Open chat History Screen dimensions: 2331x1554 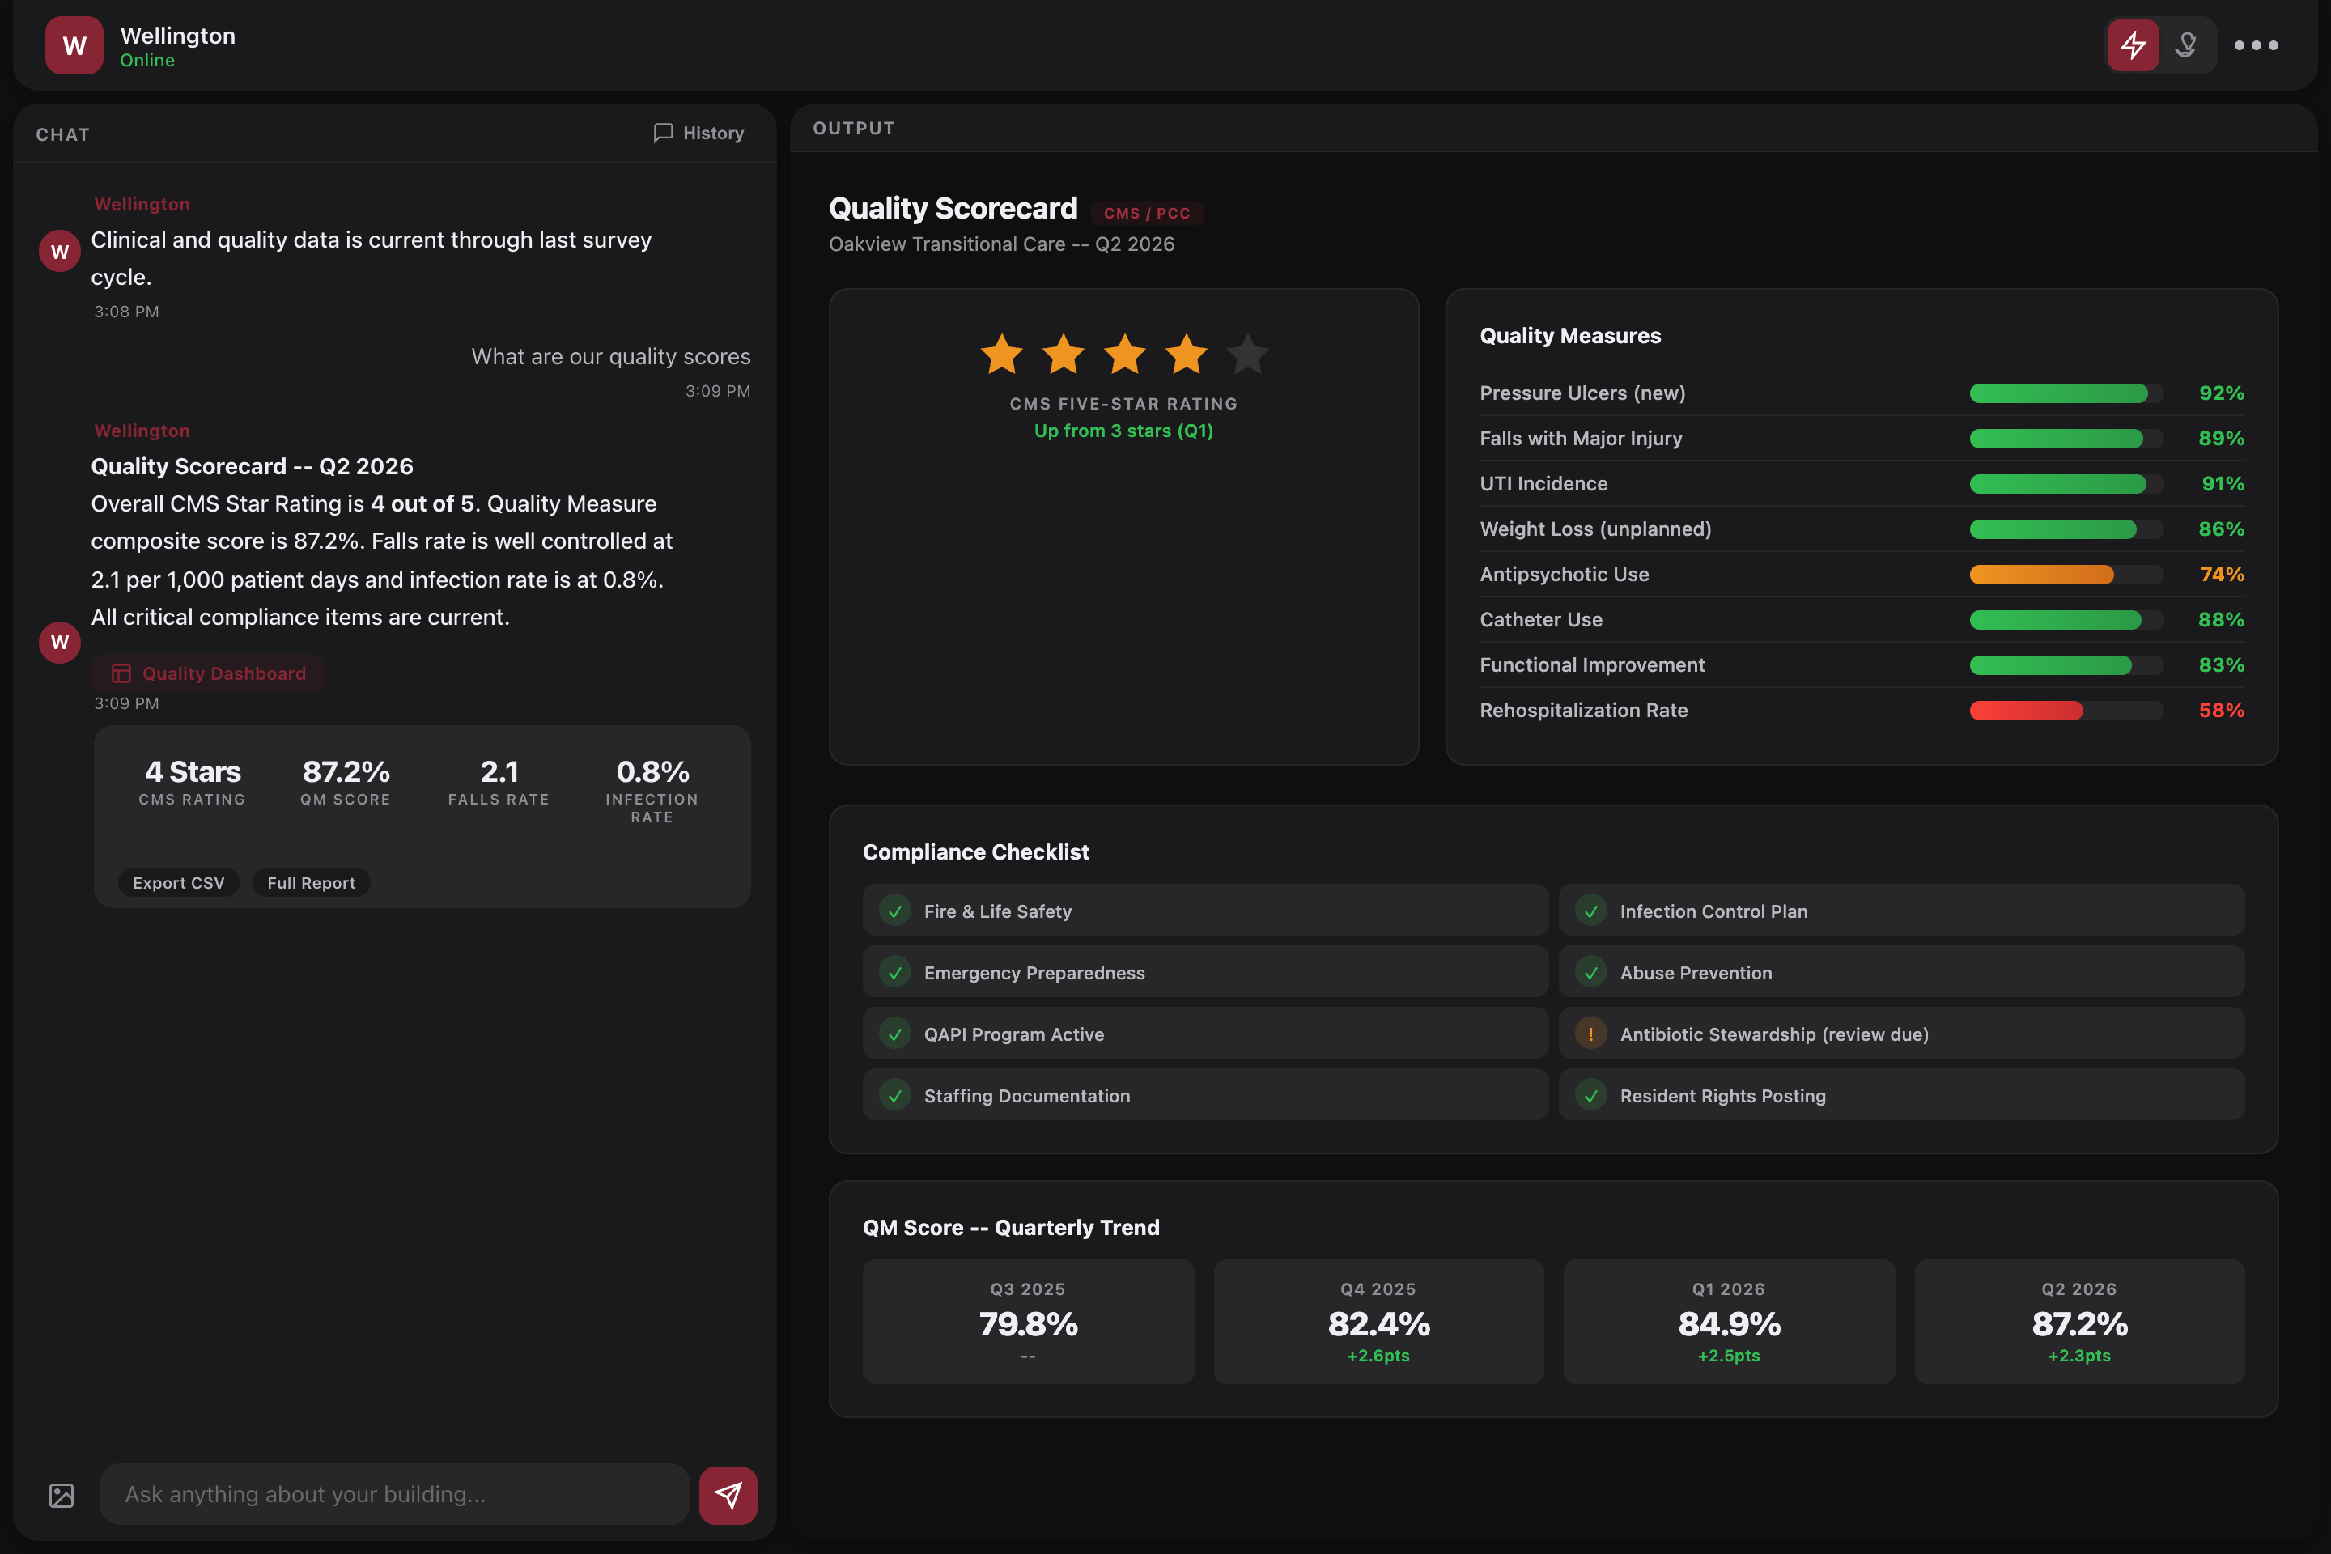coord(698,133)
